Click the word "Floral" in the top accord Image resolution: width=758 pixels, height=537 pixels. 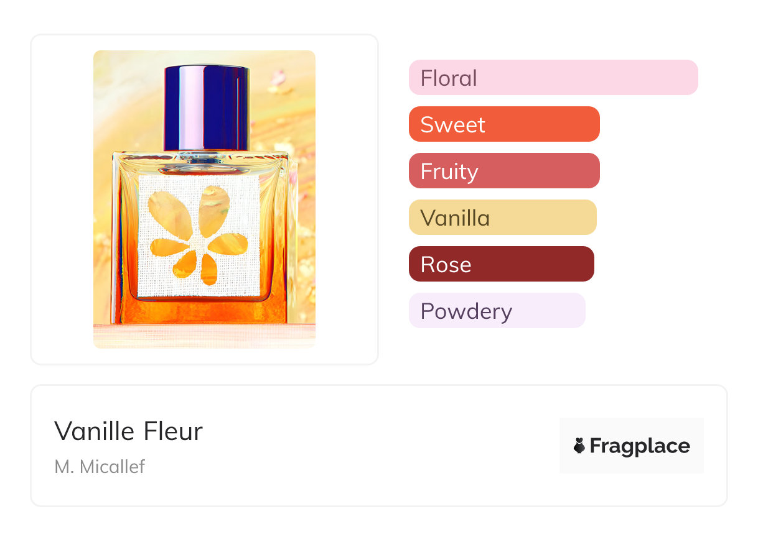pos(449,78)
